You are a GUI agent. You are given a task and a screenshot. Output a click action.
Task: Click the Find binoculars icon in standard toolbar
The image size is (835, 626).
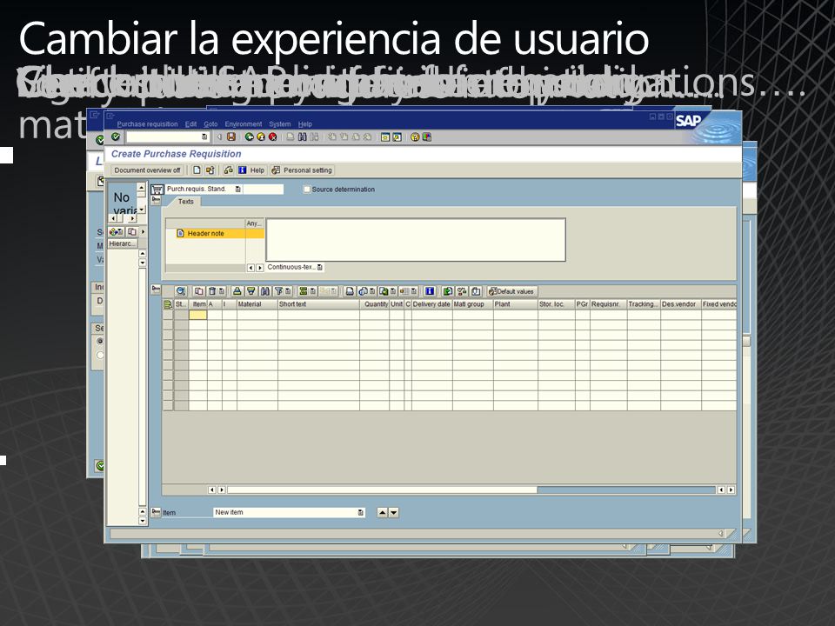[x=302, y=137]
